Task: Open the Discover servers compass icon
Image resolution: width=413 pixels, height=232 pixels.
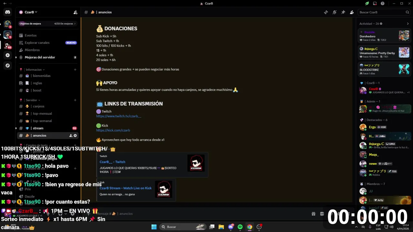Action: 7,65
